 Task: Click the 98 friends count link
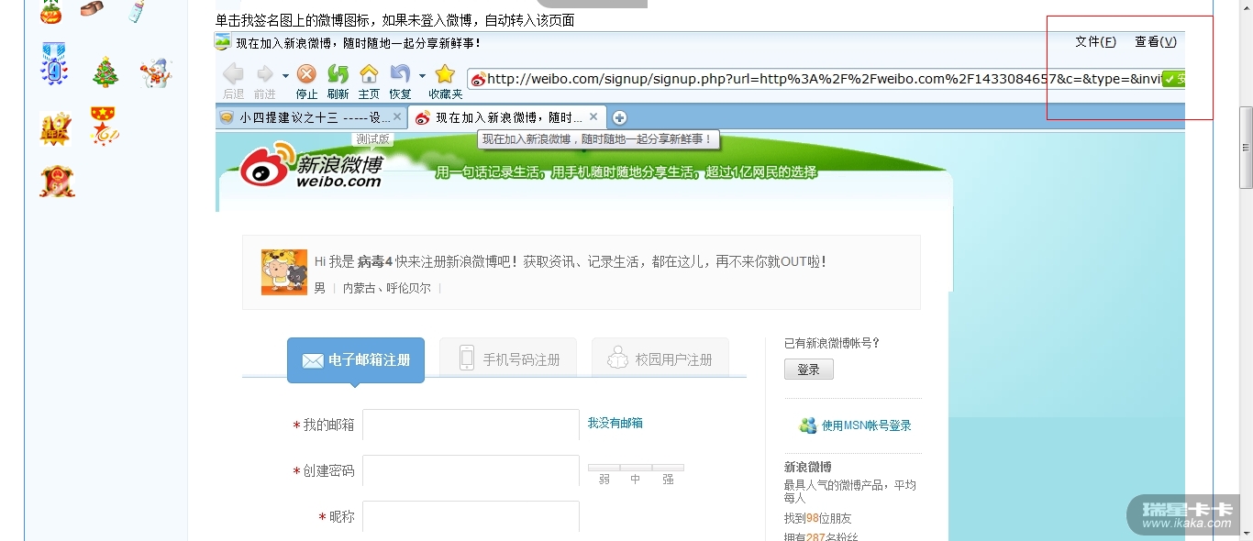coord(813,518)
